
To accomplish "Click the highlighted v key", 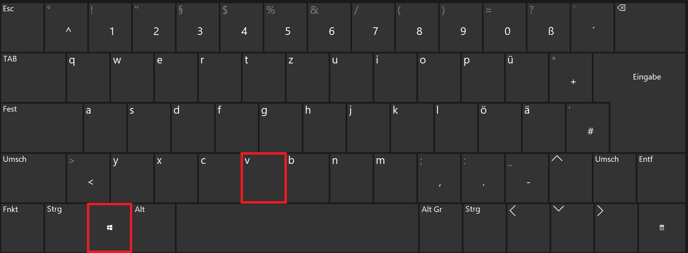I will click(x=264, y=178).
